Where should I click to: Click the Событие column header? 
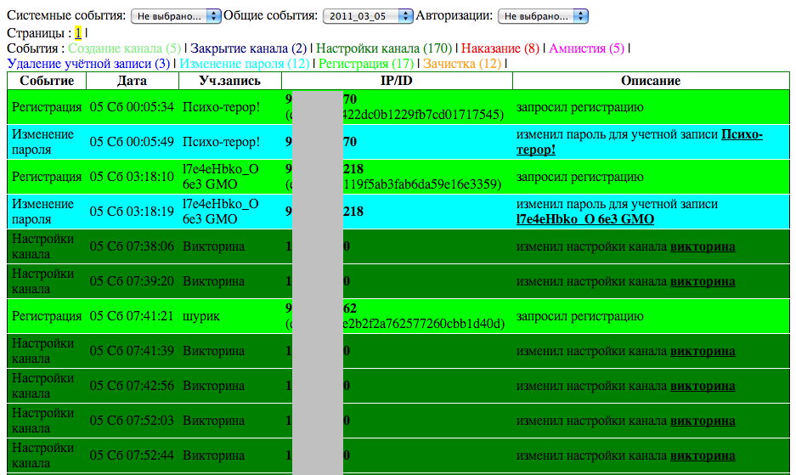[47, 81]
